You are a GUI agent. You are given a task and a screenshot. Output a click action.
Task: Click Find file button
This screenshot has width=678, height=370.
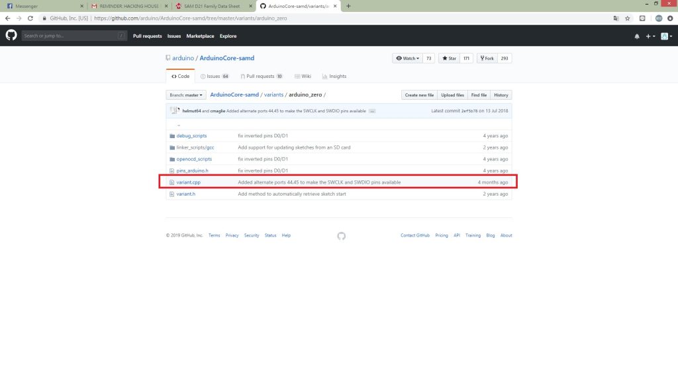[479, 95]
